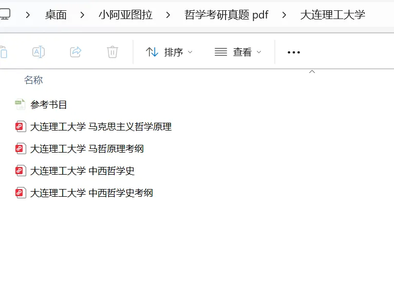
Task: Navigate to 小阿亚图拉 folder in breadcrumb
Action: [x=125, y=15]
